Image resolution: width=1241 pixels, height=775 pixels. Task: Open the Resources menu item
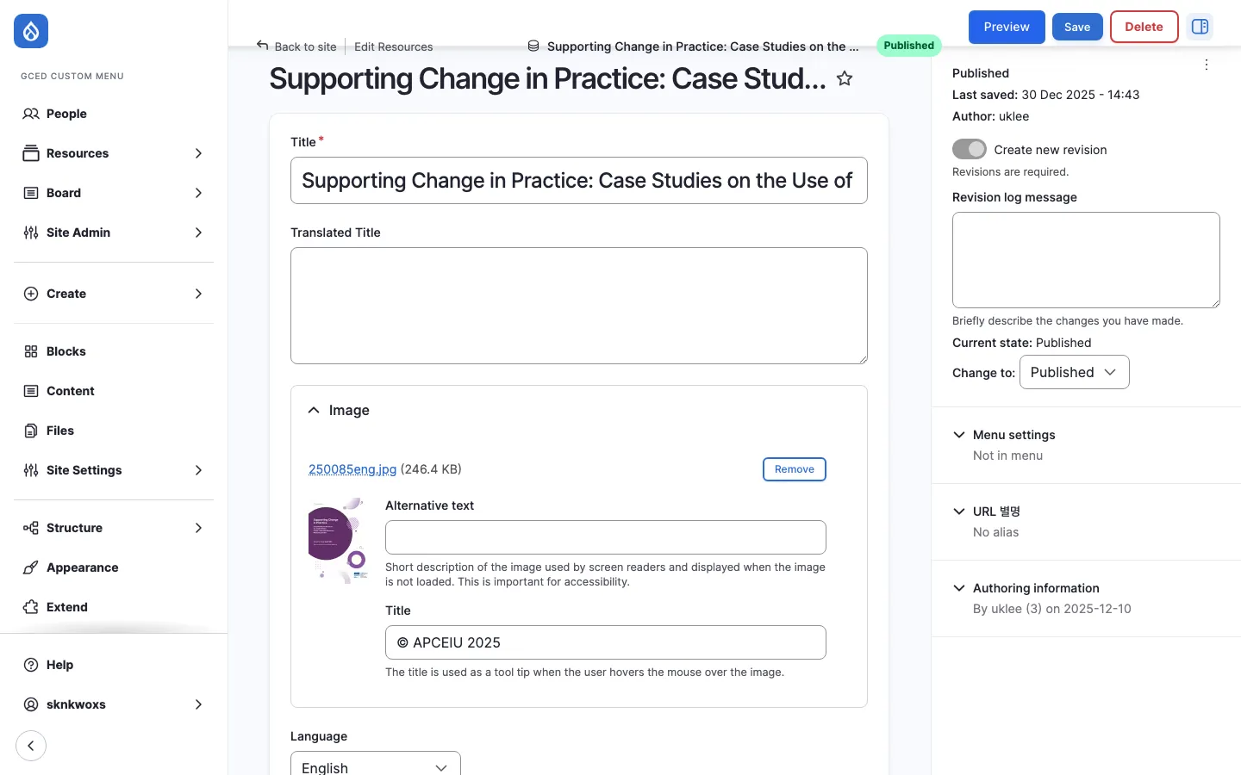(78, 153)
